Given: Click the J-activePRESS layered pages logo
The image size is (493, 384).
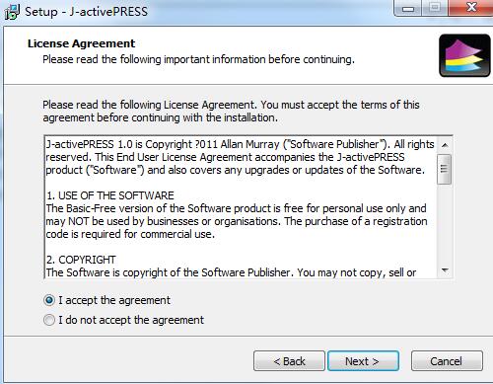Looking at the screenshot, I should (x=464, y=55).
